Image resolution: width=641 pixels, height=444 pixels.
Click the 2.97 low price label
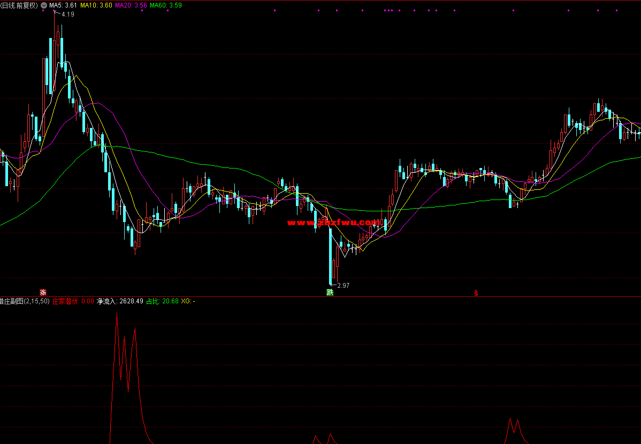click(343, 286)
